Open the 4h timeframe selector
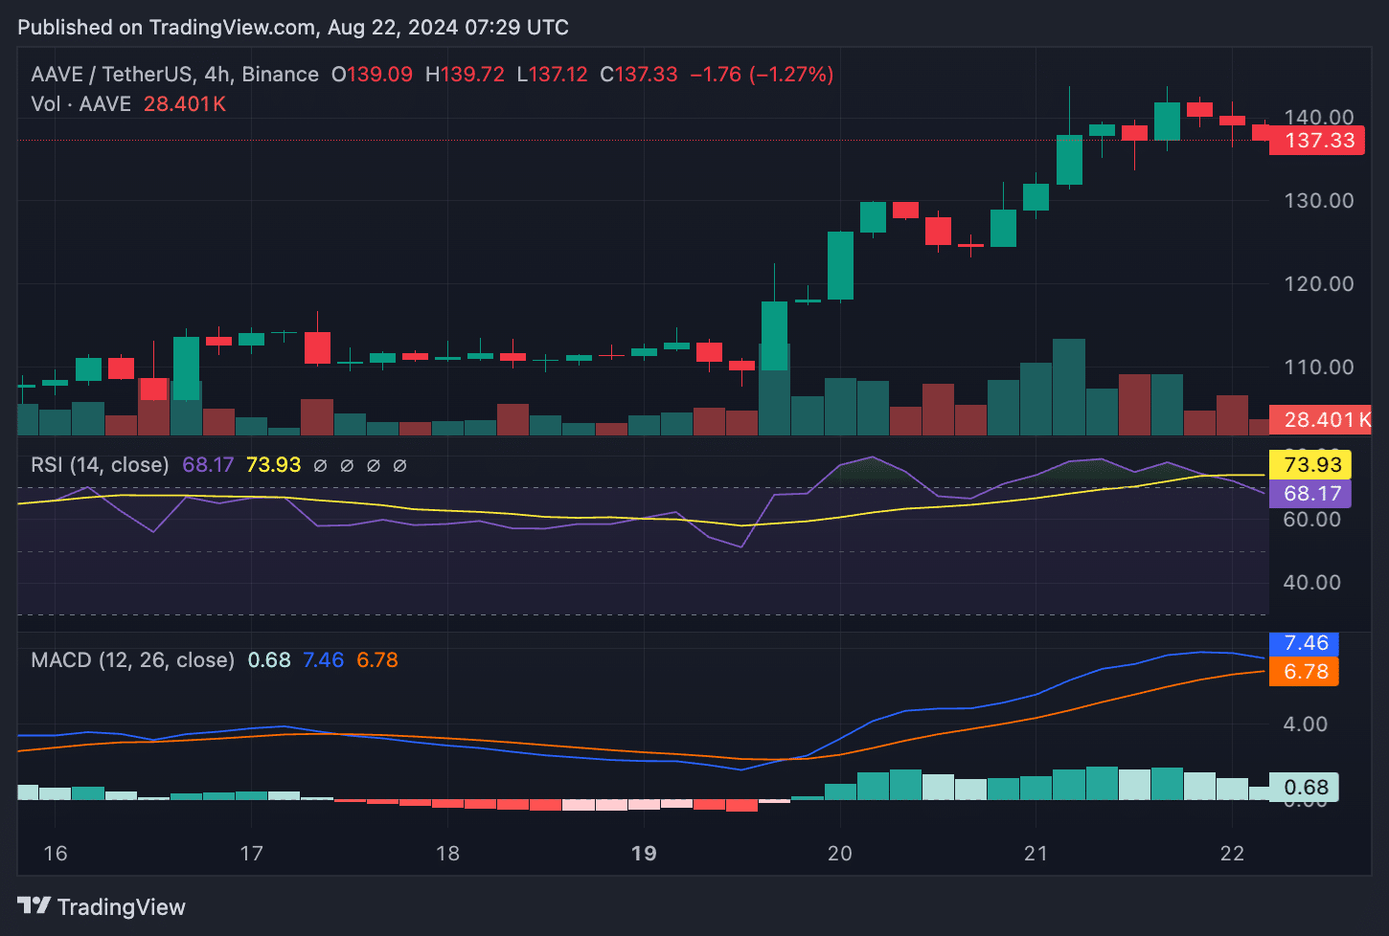 [217, 74]
